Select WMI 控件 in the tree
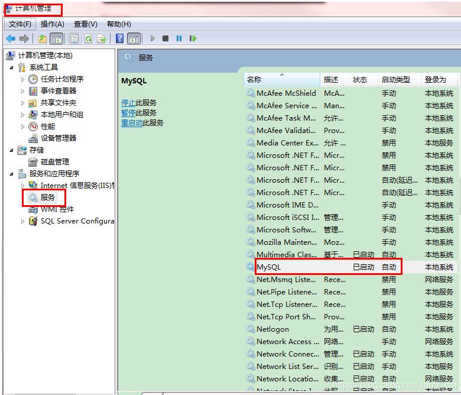The image size is (461, 395). (57, 209)
